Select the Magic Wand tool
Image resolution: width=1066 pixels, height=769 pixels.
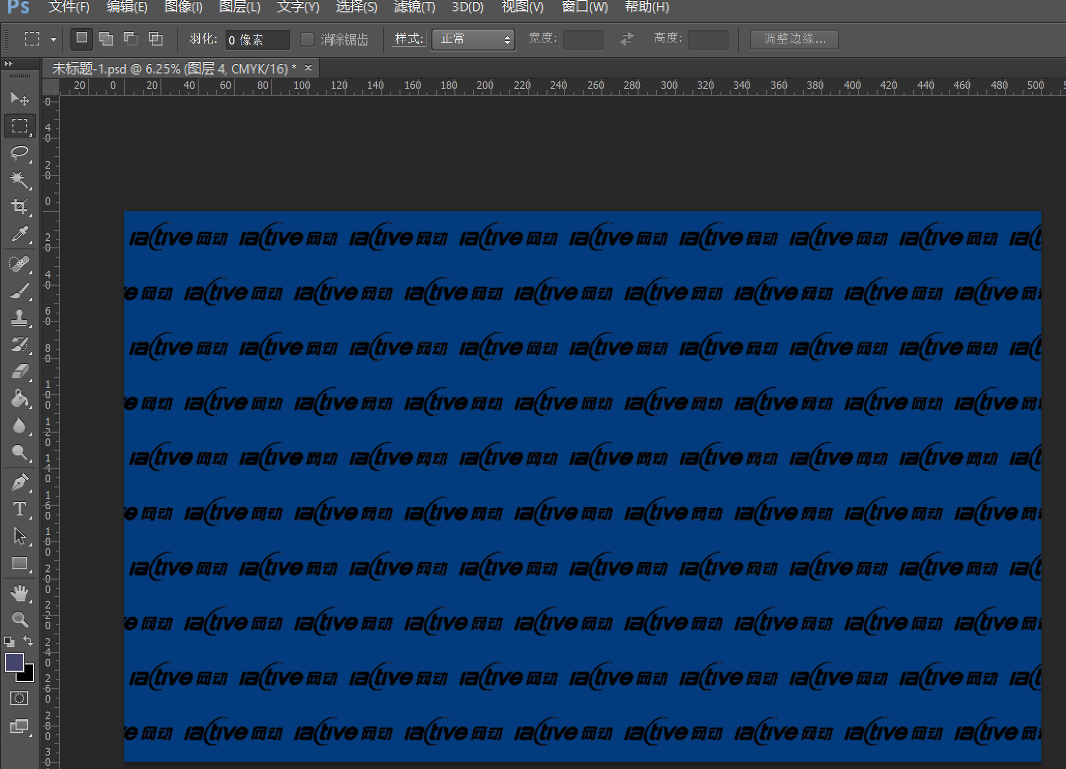click(x=20, y=180)
